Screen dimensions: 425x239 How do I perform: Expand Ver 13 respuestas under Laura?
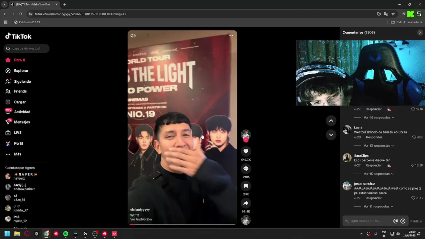[379, 146]
